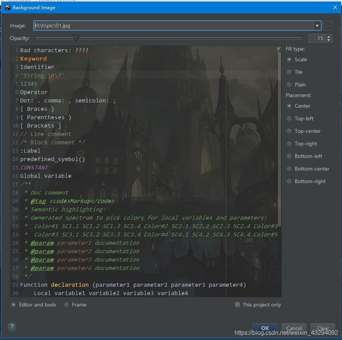
Task: Expand the Image path dropdown arrow
Action: coord(317,26)
